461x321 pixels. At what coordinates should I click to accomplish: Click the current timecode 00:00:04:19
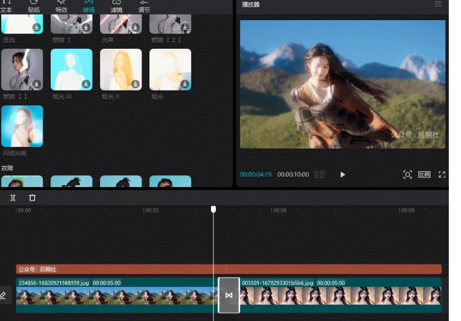(256, 174)
